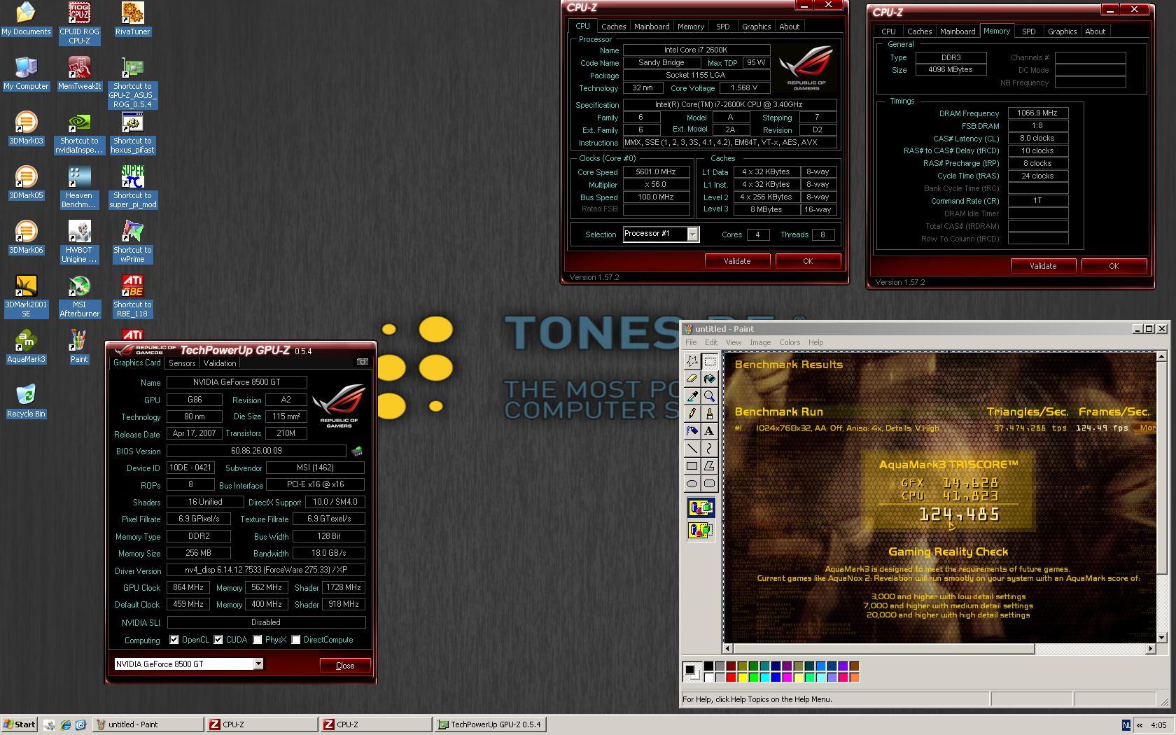This screenshot has width=1176, height=735.
Task: Click the GPU-Z screenshot camera icon
Action: (x=362, y=362)
